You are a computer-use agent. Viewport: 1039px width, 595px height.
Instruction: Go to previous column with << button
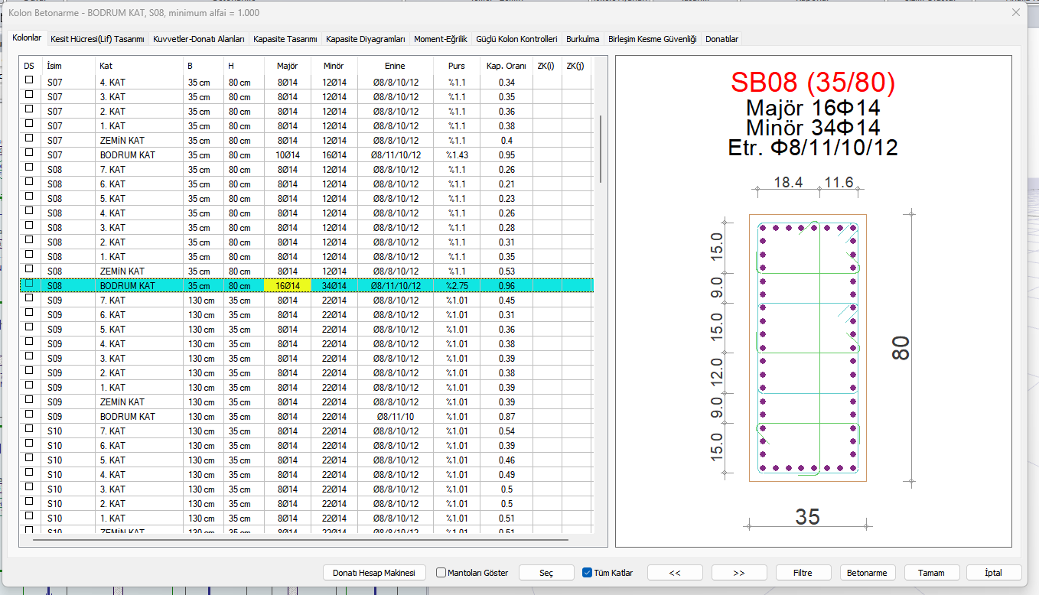coord(675,573)
